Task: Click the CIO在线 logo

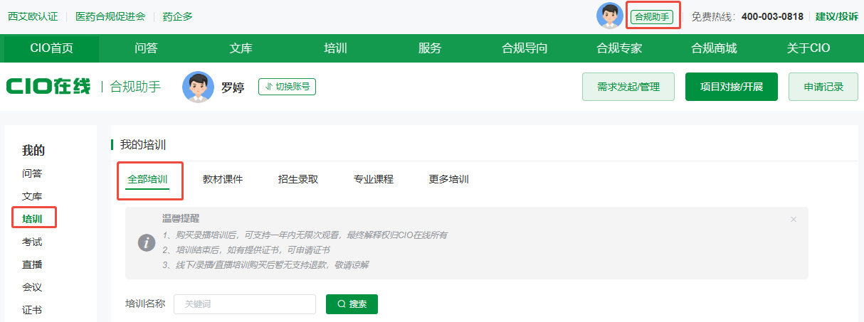Action: pyautogui.click(x=49, y=87)
